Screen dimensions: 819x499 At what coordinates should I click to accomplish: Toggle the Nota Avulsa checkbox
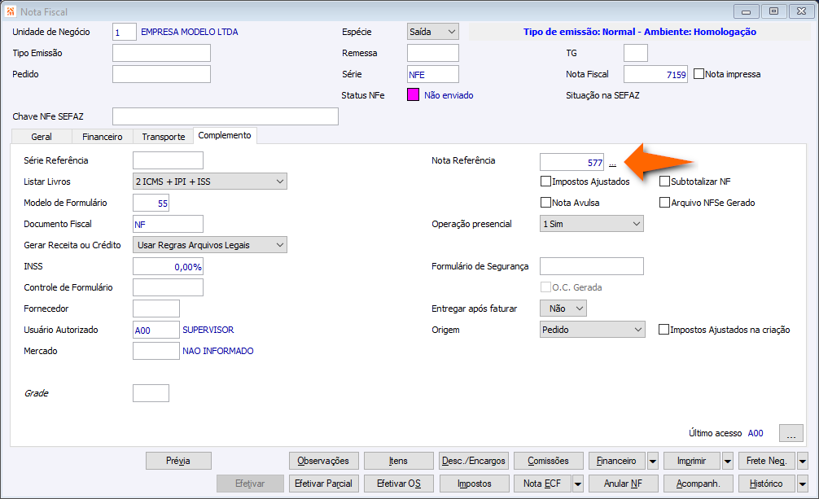point(545,202)
